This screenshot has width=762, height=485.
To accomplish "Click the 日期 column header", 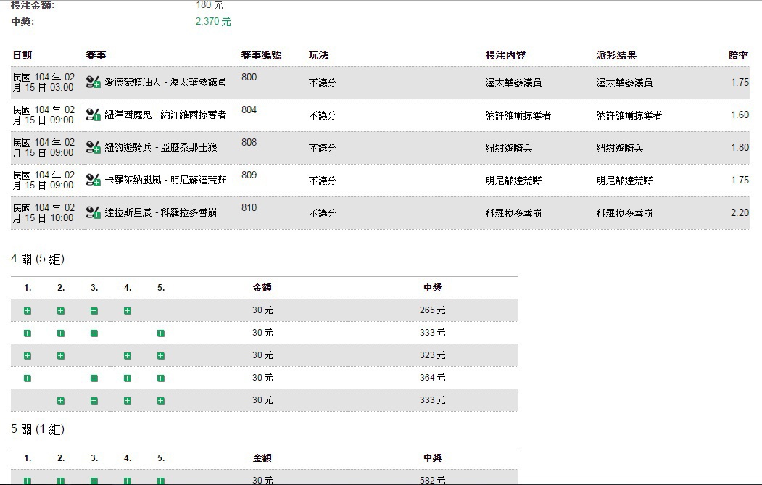I will tap(22, 55).
